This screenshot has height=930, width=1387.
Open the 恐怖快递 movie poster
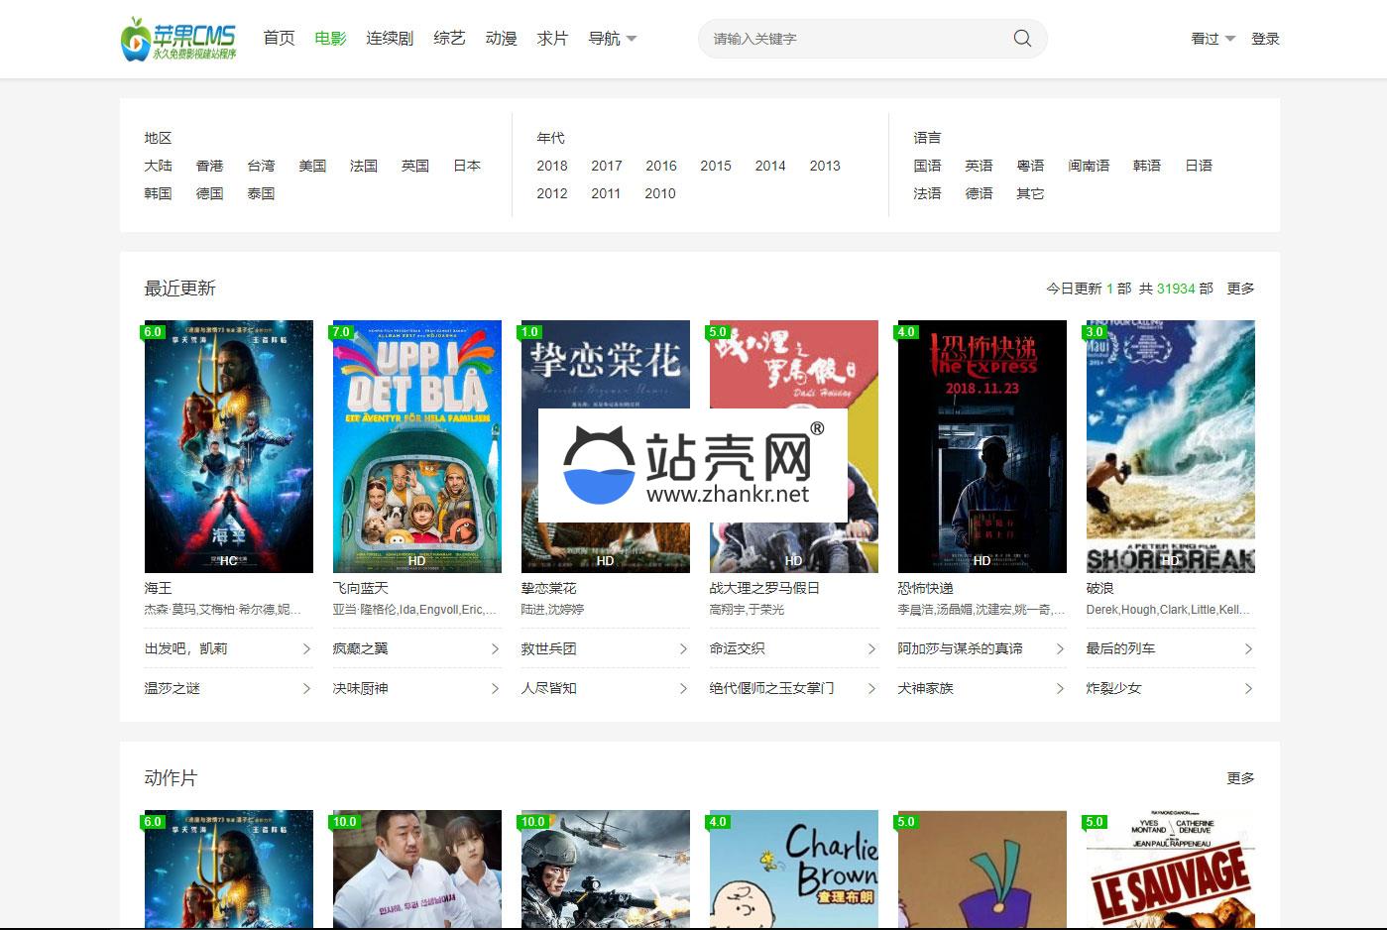[982, 446]
